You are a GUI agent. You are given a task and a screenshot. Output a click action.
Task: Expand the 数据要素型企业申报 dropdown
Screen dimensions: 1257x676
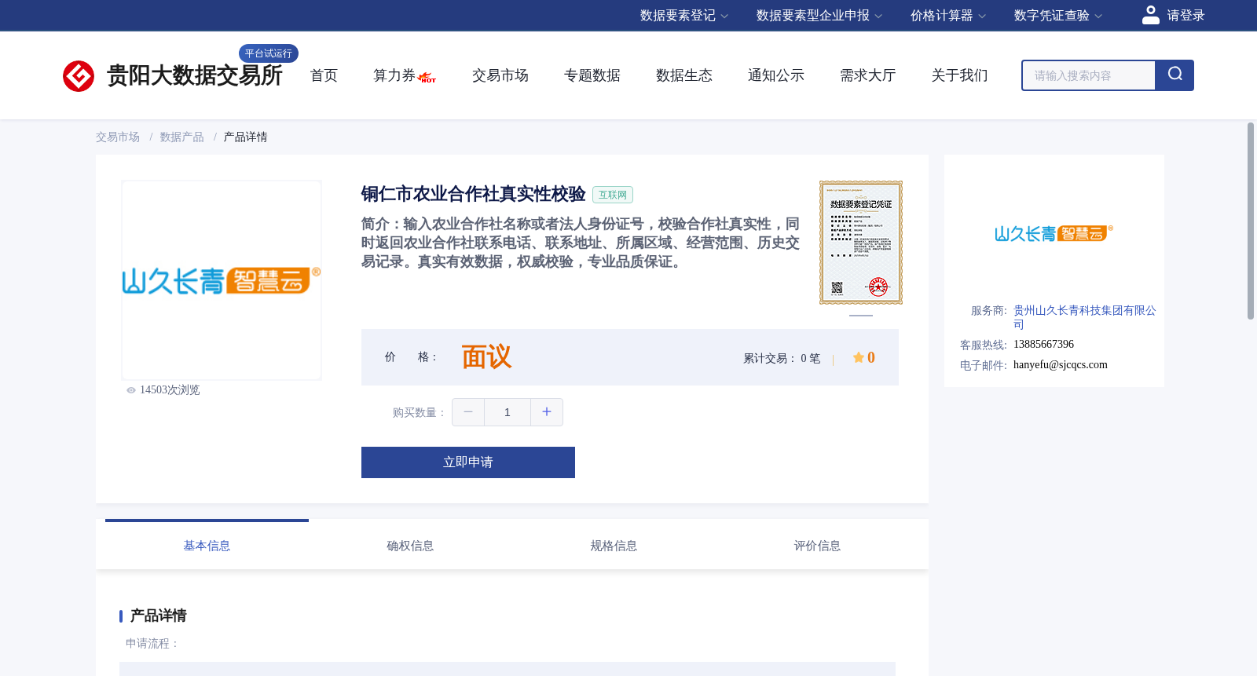point(819,16)
